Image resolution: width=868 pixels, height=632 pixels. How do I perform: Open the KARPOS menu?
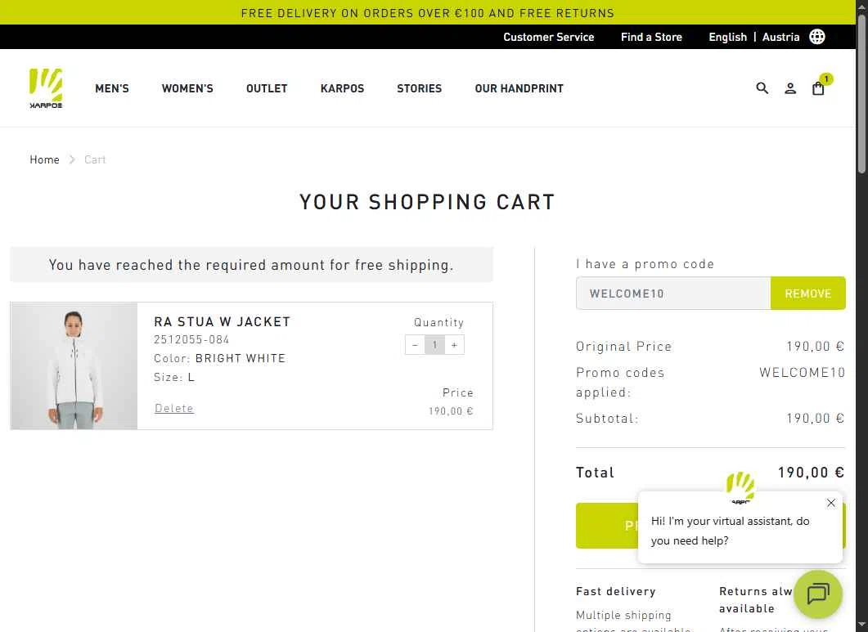[x=342, y=88]
